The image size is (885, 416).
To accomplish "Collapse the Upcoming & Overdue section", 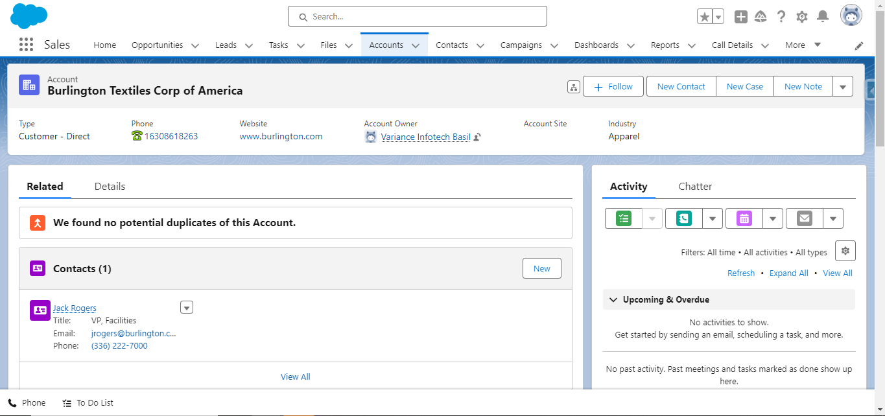I will [x=613, y=299].
